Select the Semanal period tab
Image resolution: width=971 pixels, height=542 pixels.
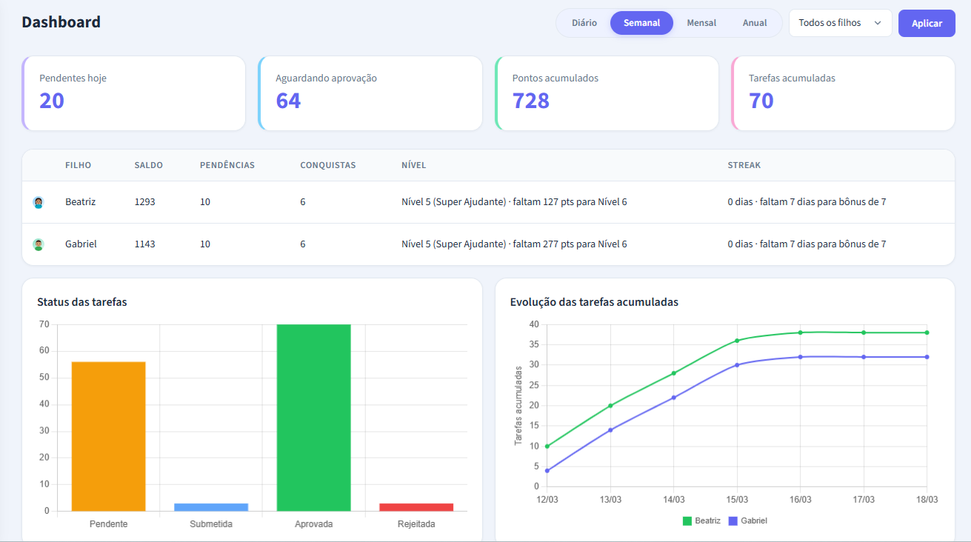click(x=641, y=23)
